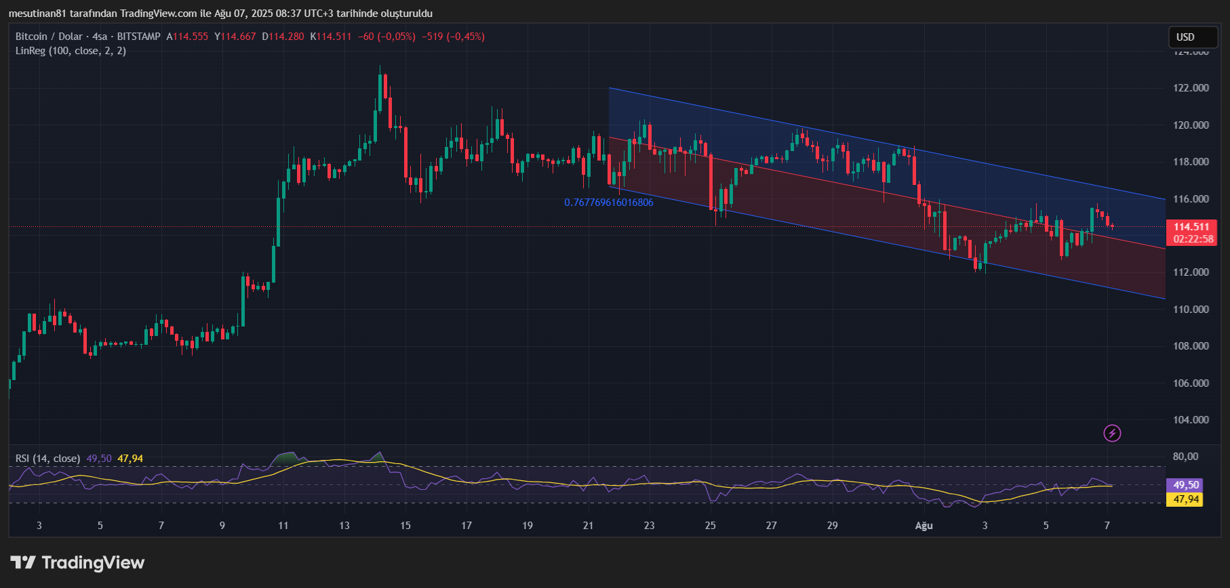The image size is (1230, 588).
Task: Click the 80,00 RSI axis label
Action: [x=1185, y=457]
